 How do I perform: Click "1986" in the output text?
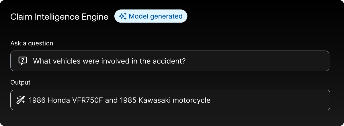pyautogui.click(x=37, y=100)
